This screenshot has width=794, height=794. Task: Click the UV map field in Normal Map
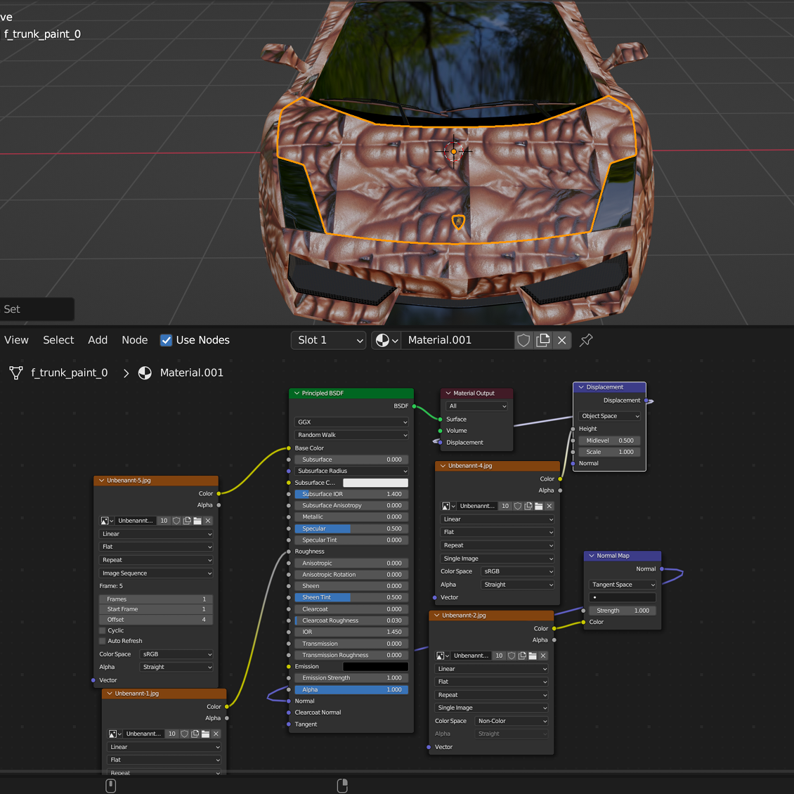pyautogui.click(x=623, y=597)
